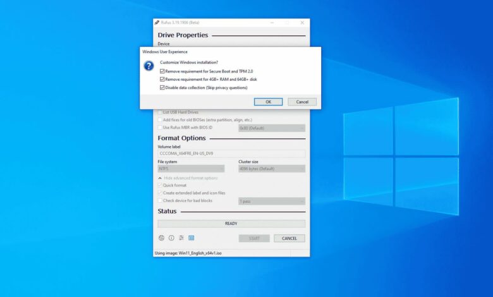This screenshot has width=493, height=297.
Task: Open the bad blocks 1 pass dropdown
Action: click(272, 201)
